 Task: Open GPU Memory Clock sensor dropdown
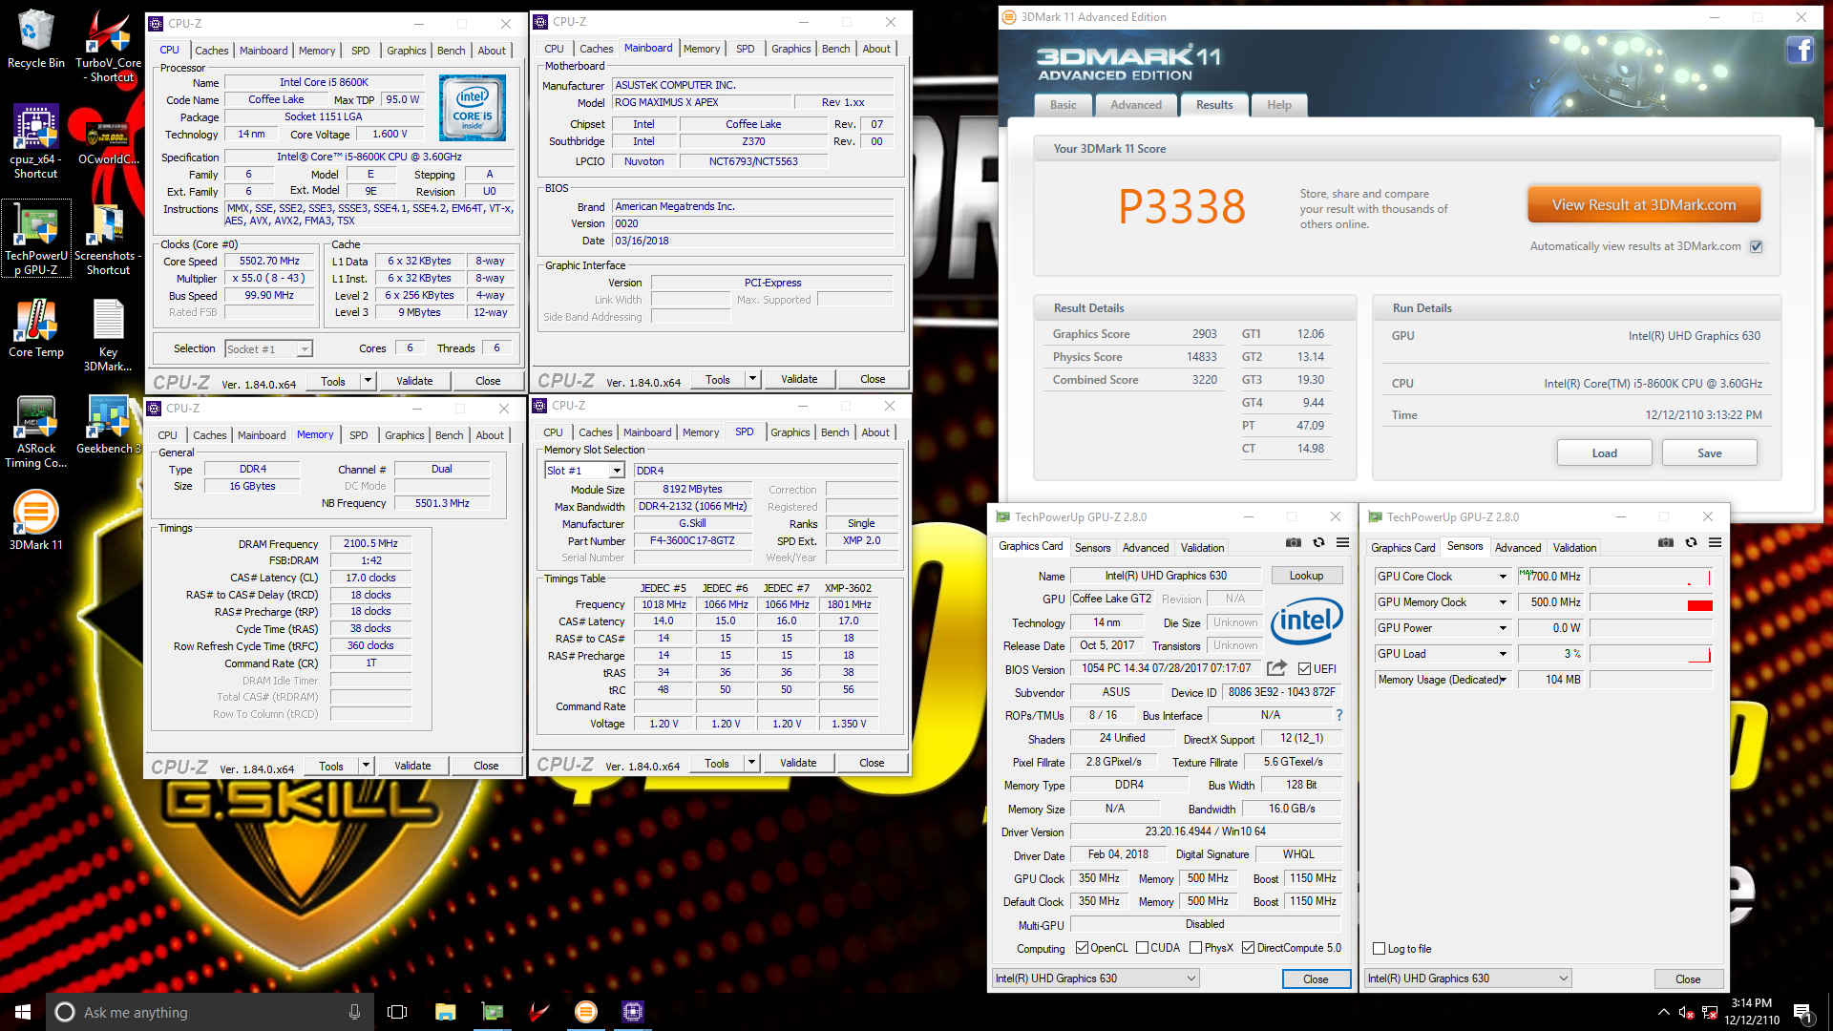1503,602
